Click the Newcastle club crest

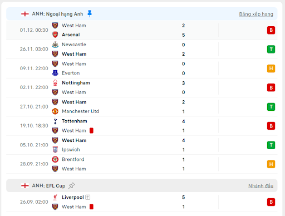[55, 45]
